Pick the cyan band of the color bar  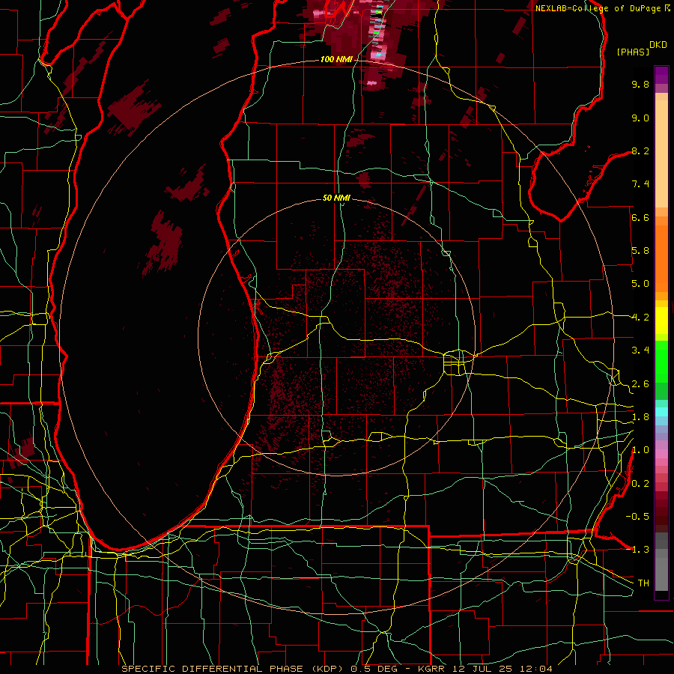[x=661, y=412]
